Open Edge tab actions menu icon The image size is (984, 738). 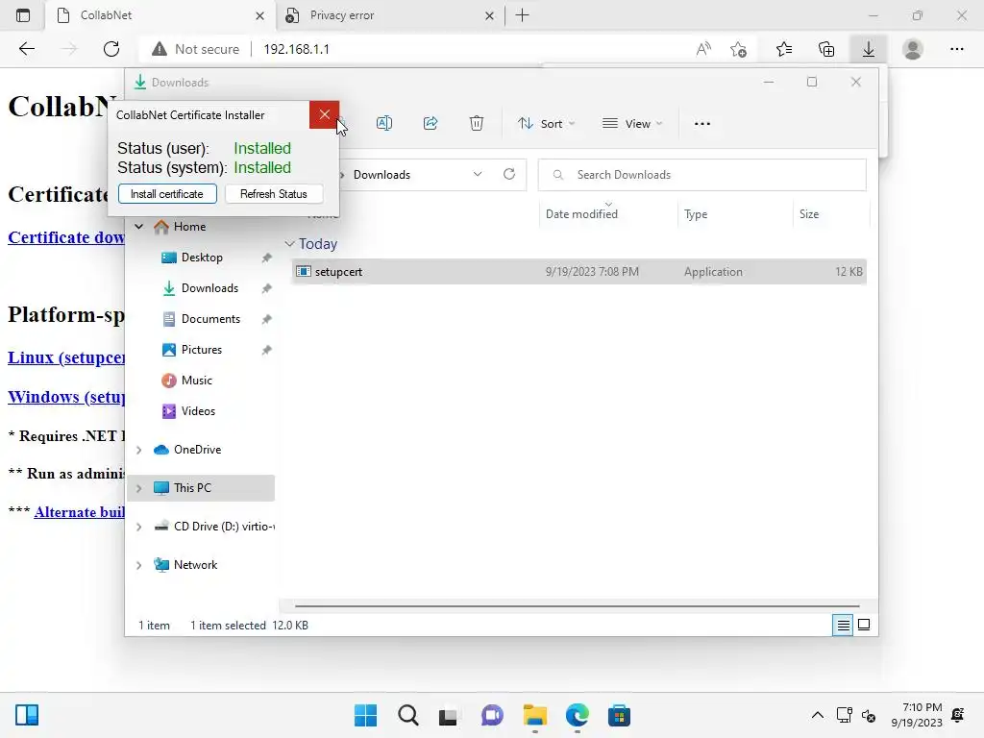23,15
